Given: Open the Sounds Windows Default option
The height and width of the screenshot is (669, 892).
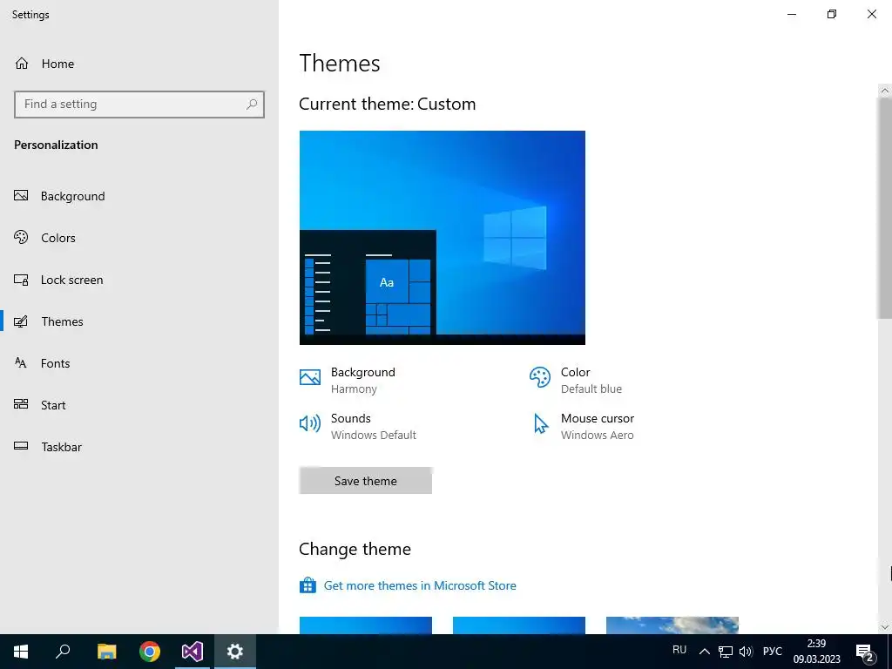Looking at the screenshot, I should tap(358, 426).
